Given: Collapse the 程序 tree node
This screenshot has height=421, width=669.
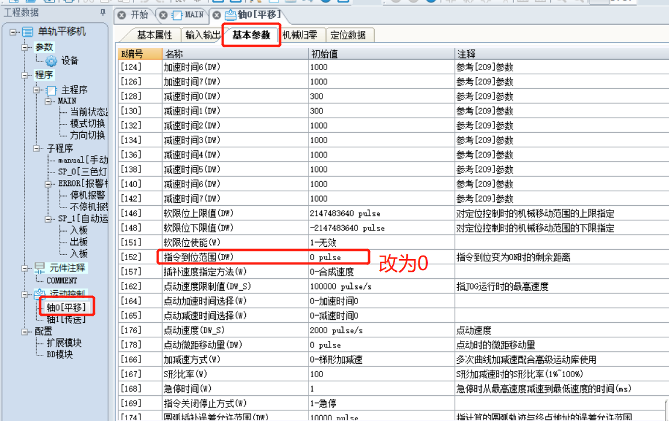Looking at the screenshot, I should [x=26, y=75].
